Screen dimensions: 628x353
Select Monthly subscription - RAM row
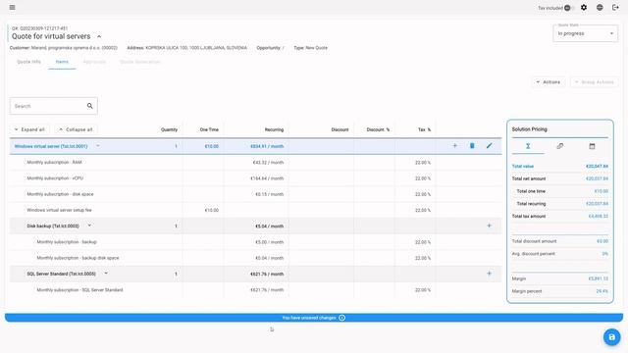pyautogui.click(x=255, y=163)
